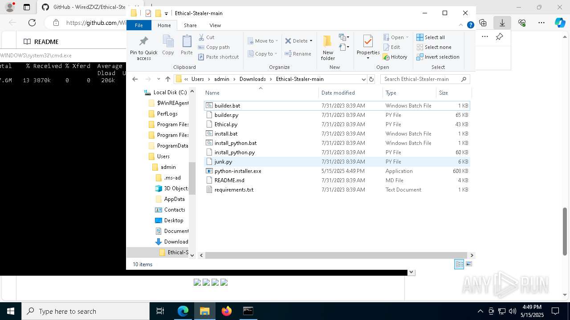Collapse the ribbon with the chevron

pos(461,25)
